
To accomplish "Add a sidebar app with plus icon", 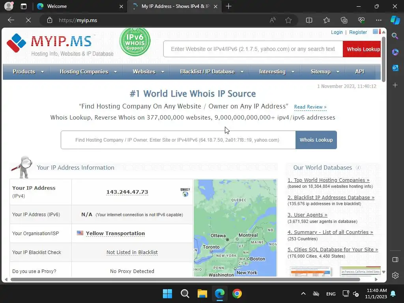I will coord(395,85).
